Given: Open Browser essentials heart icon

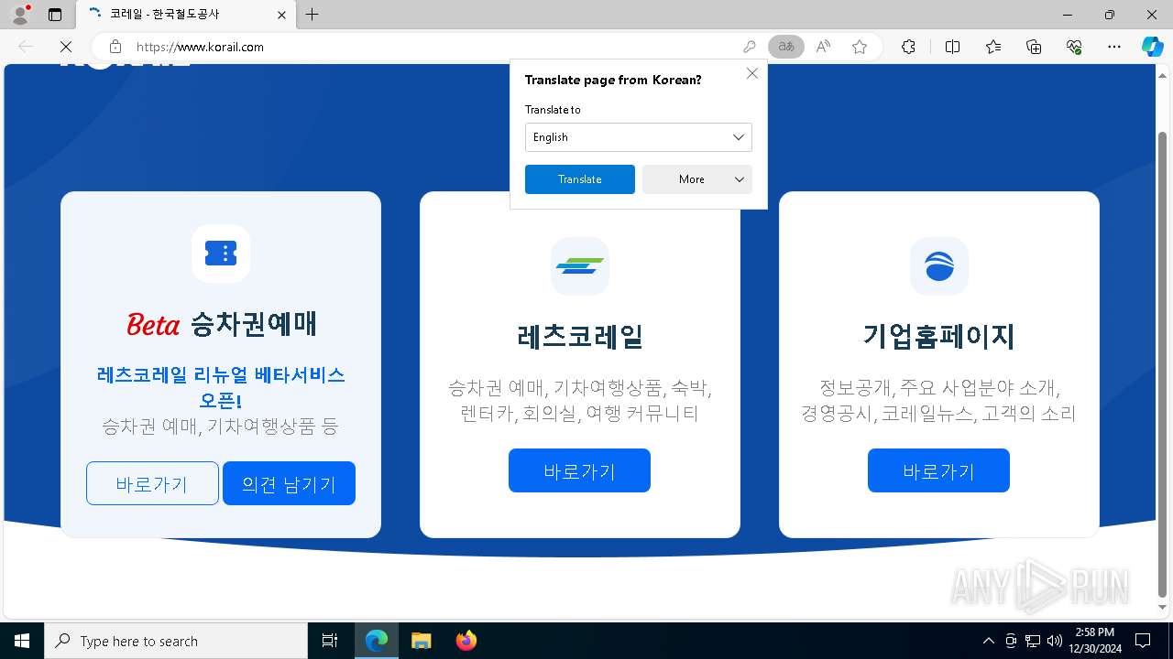Looking at the screenshot, I should [x=1074, y=47].
